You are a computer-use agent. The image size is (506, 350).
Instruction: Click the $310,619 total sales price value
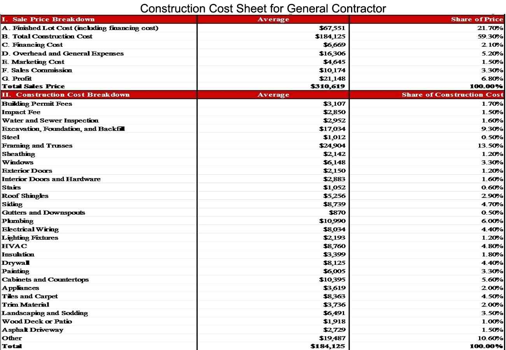(x=328, y=86)
